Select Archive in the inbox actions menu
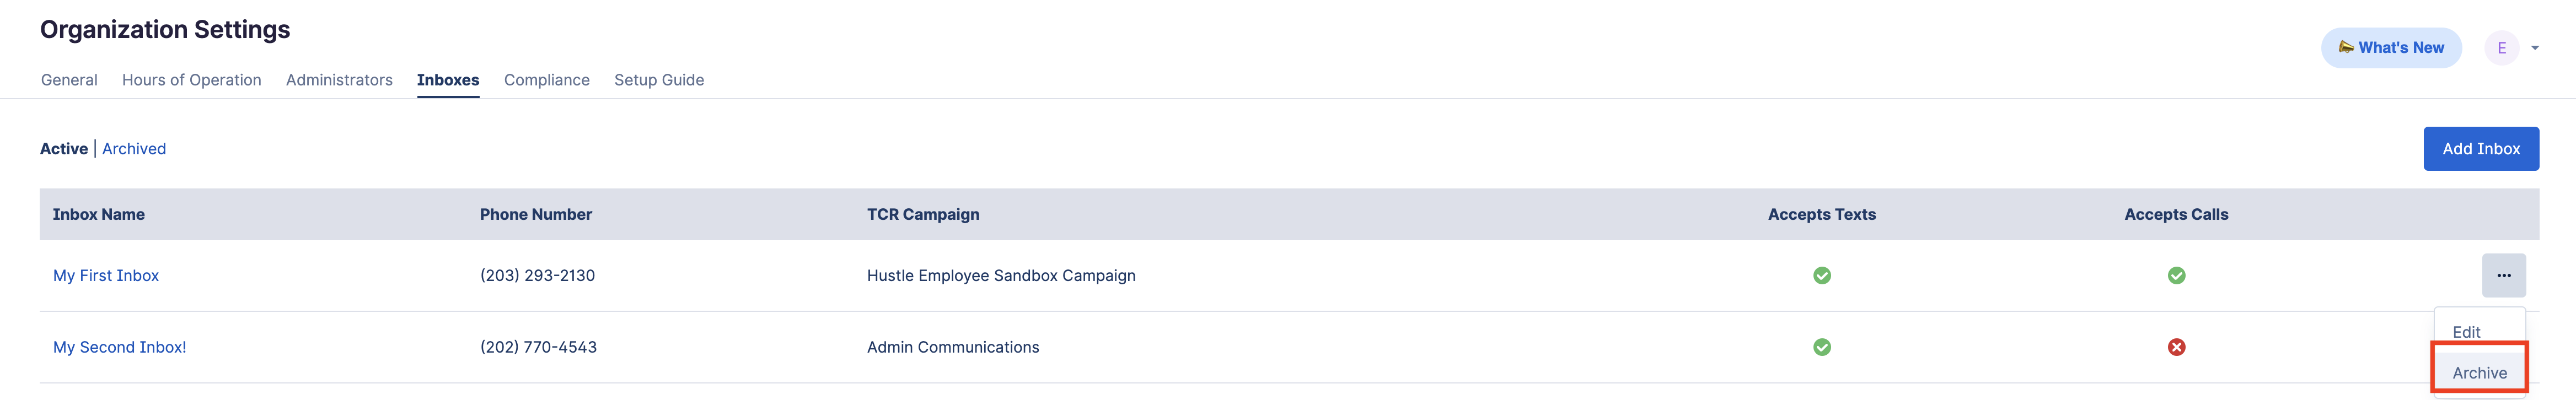 [2479, 372]
